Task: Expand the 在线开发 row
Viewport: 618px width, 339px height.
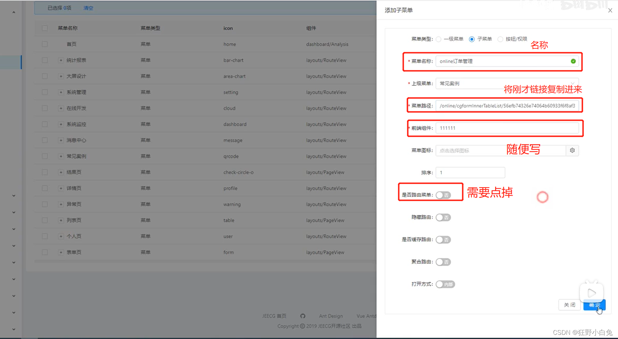Action: tap(61, 108)
